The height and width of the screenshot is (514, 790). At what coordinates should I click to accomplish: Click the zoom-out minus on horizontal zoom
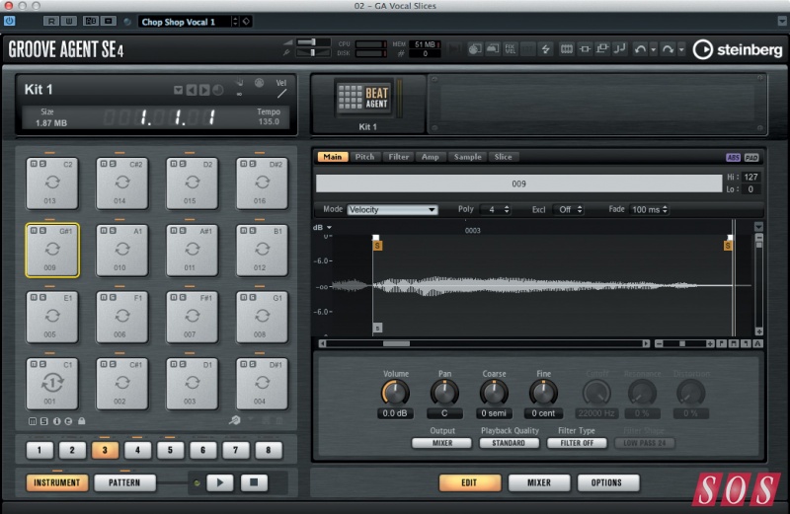tap(659, 344)
